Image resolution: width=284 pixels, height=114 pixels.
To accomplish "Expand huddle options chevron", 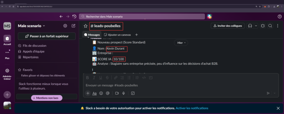I will (256, 26).
